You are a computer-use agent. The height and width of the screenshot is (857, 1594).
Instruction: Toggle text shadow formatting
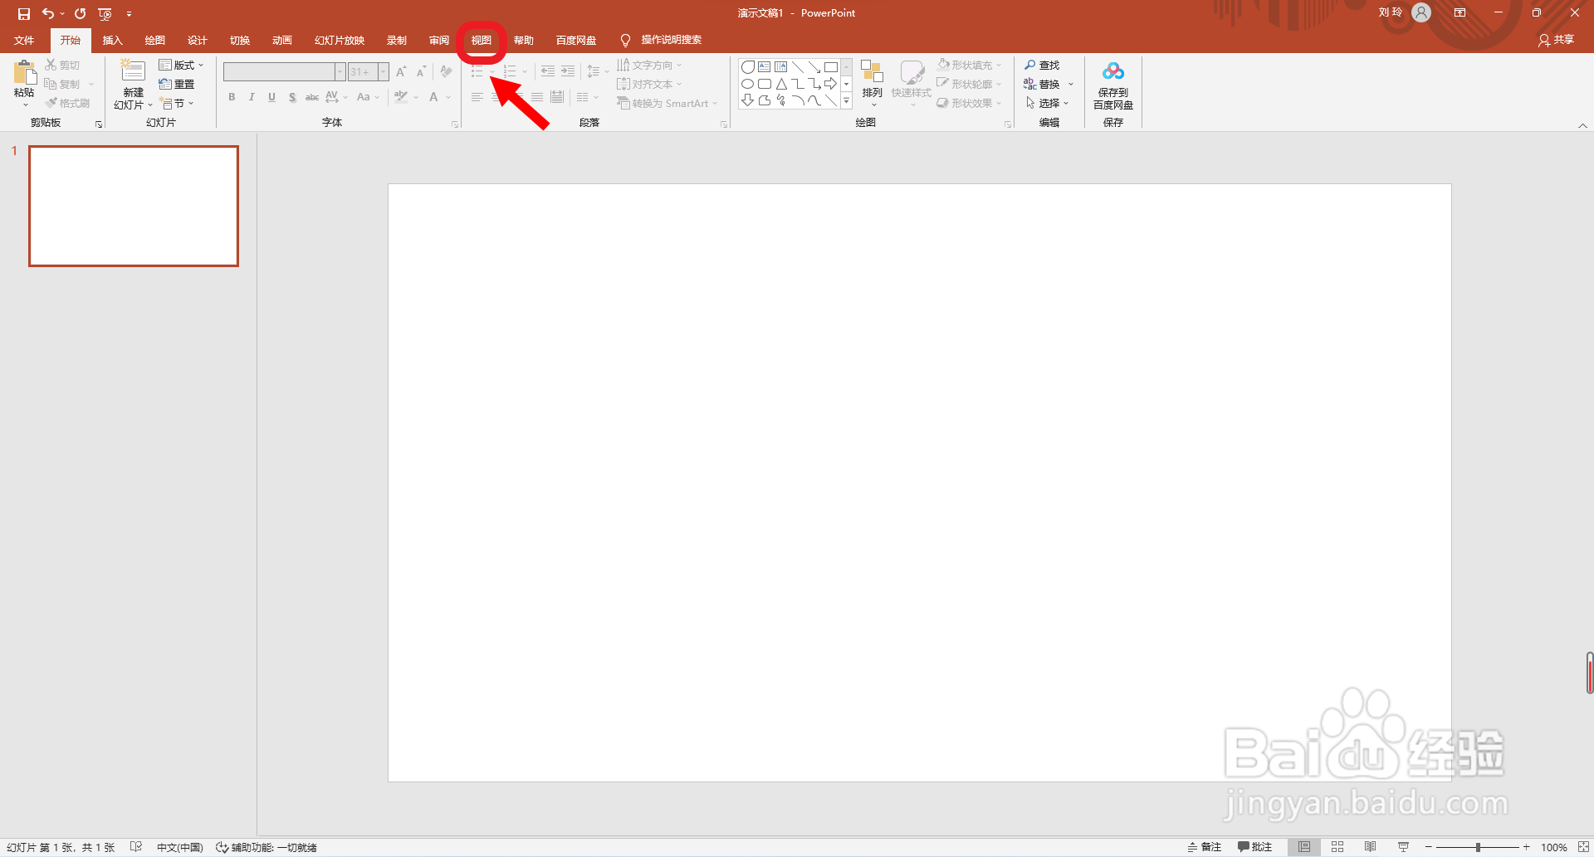click(292, 97)
